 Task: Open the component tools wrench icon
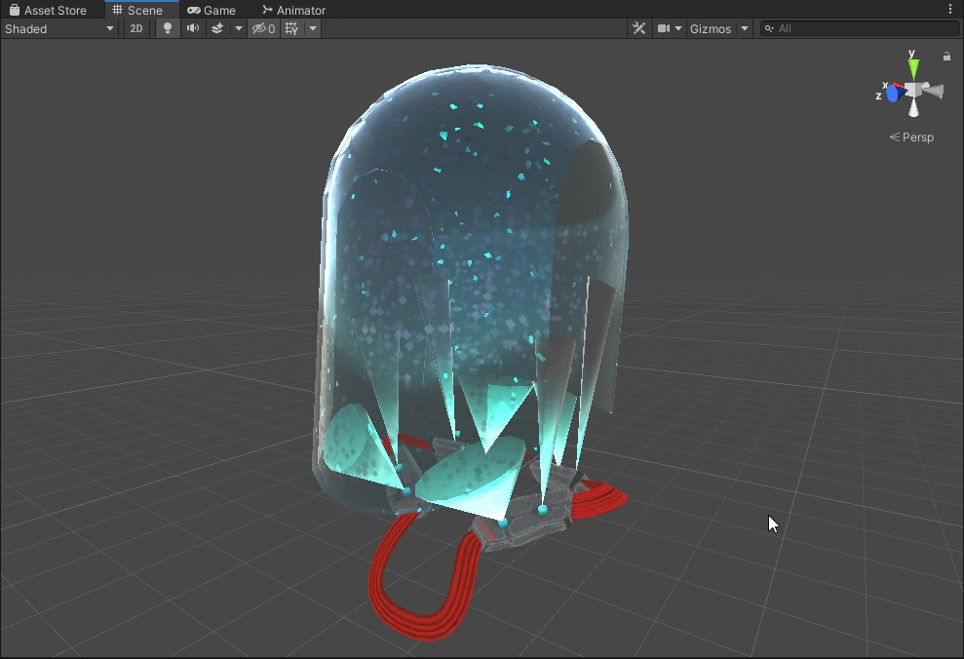point(639,28)
